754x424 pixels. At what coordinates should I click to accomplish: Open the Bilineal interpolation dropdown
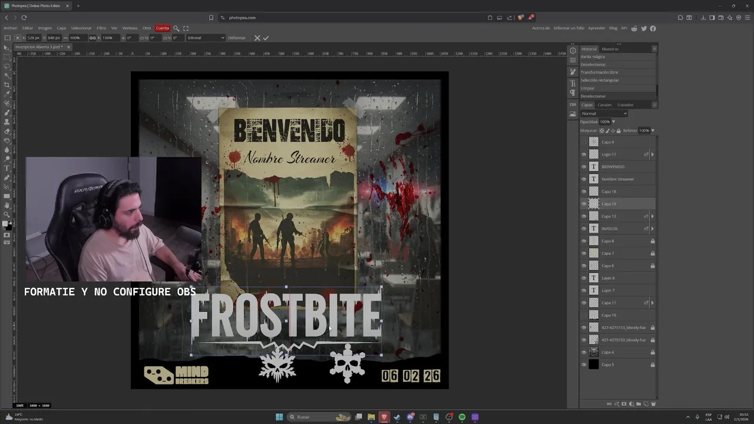tap(206, 38)
